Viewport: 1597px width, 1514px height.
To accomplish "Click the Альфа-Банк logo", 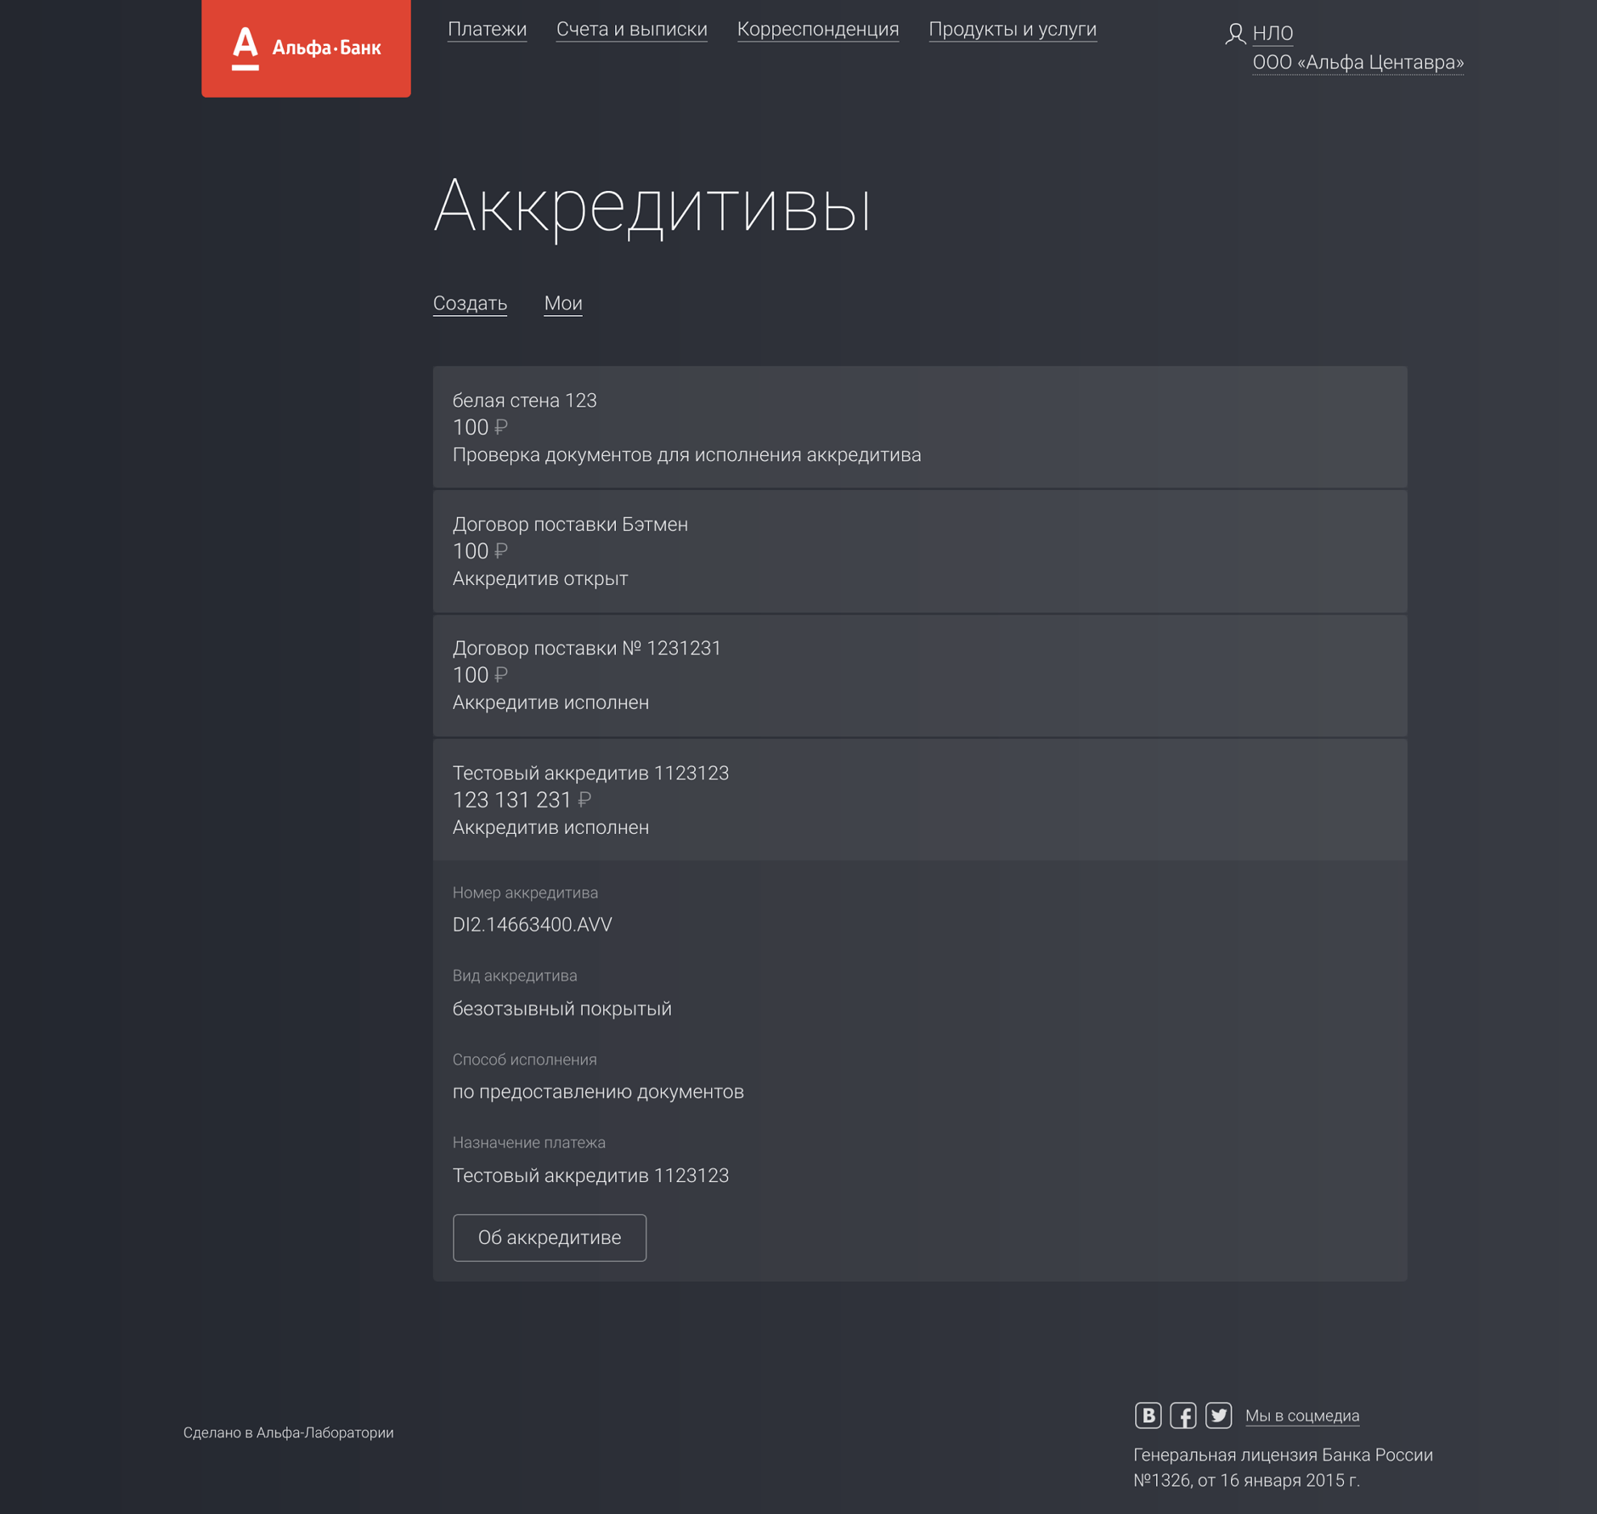I will 306,48.
